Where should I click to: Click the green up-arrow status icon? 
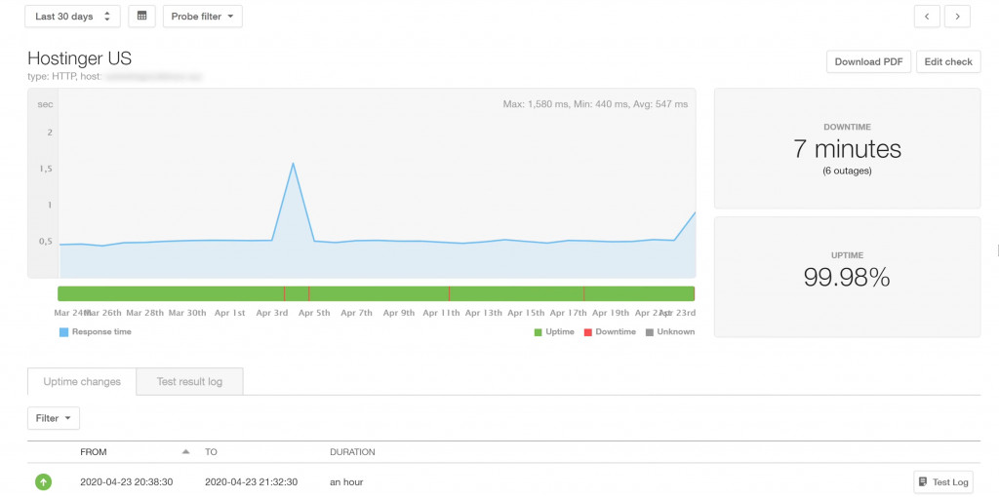[43, 481]
